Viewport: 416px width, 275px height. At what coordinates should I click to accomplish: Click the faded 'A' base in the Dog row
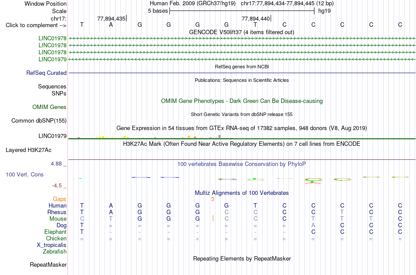[x=314, y=225]
